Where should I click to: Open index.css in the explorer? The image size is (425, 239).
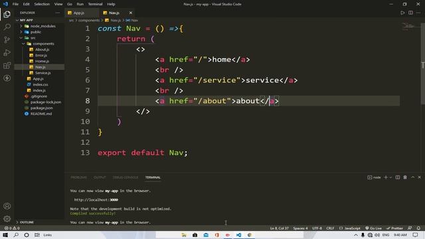click(40, 84)
